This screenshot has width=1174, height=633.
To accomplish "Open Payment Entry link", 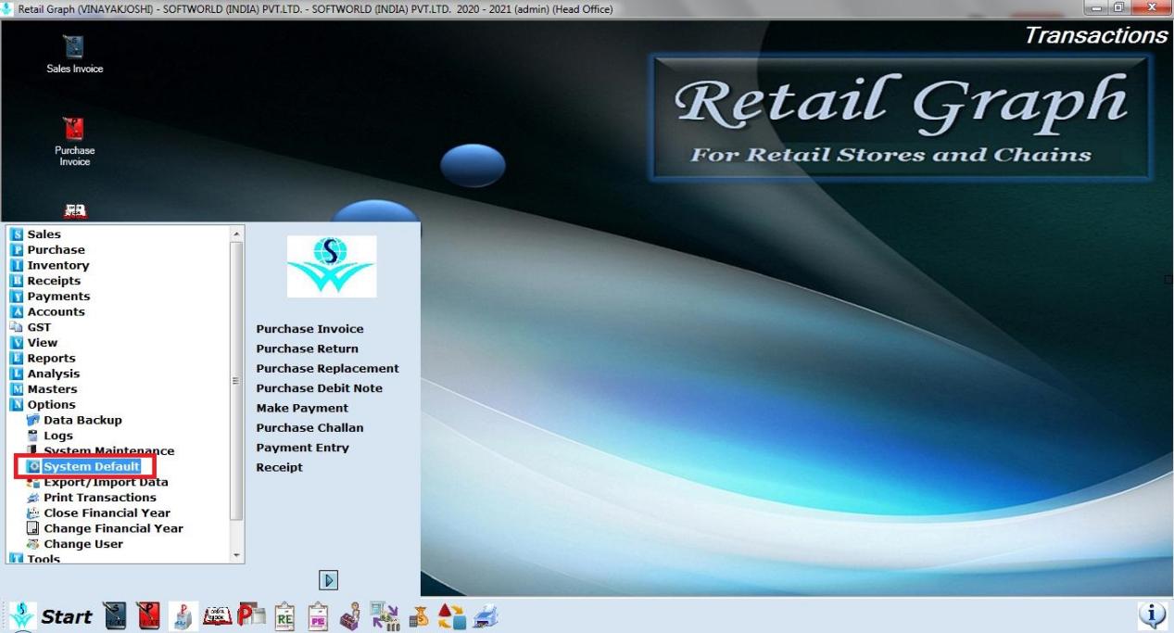I will click(302, 448).
